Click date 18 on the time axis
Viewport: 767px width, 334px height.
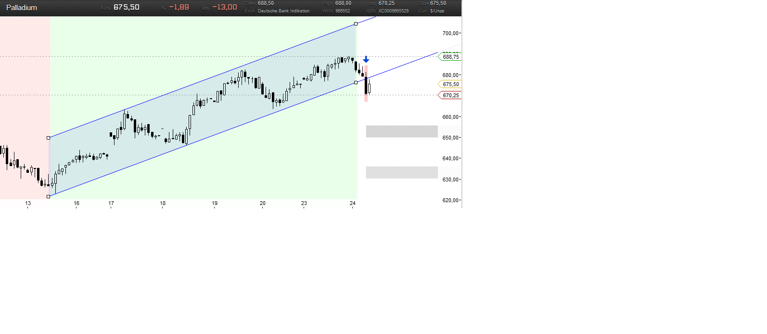(x=163, y=204)
